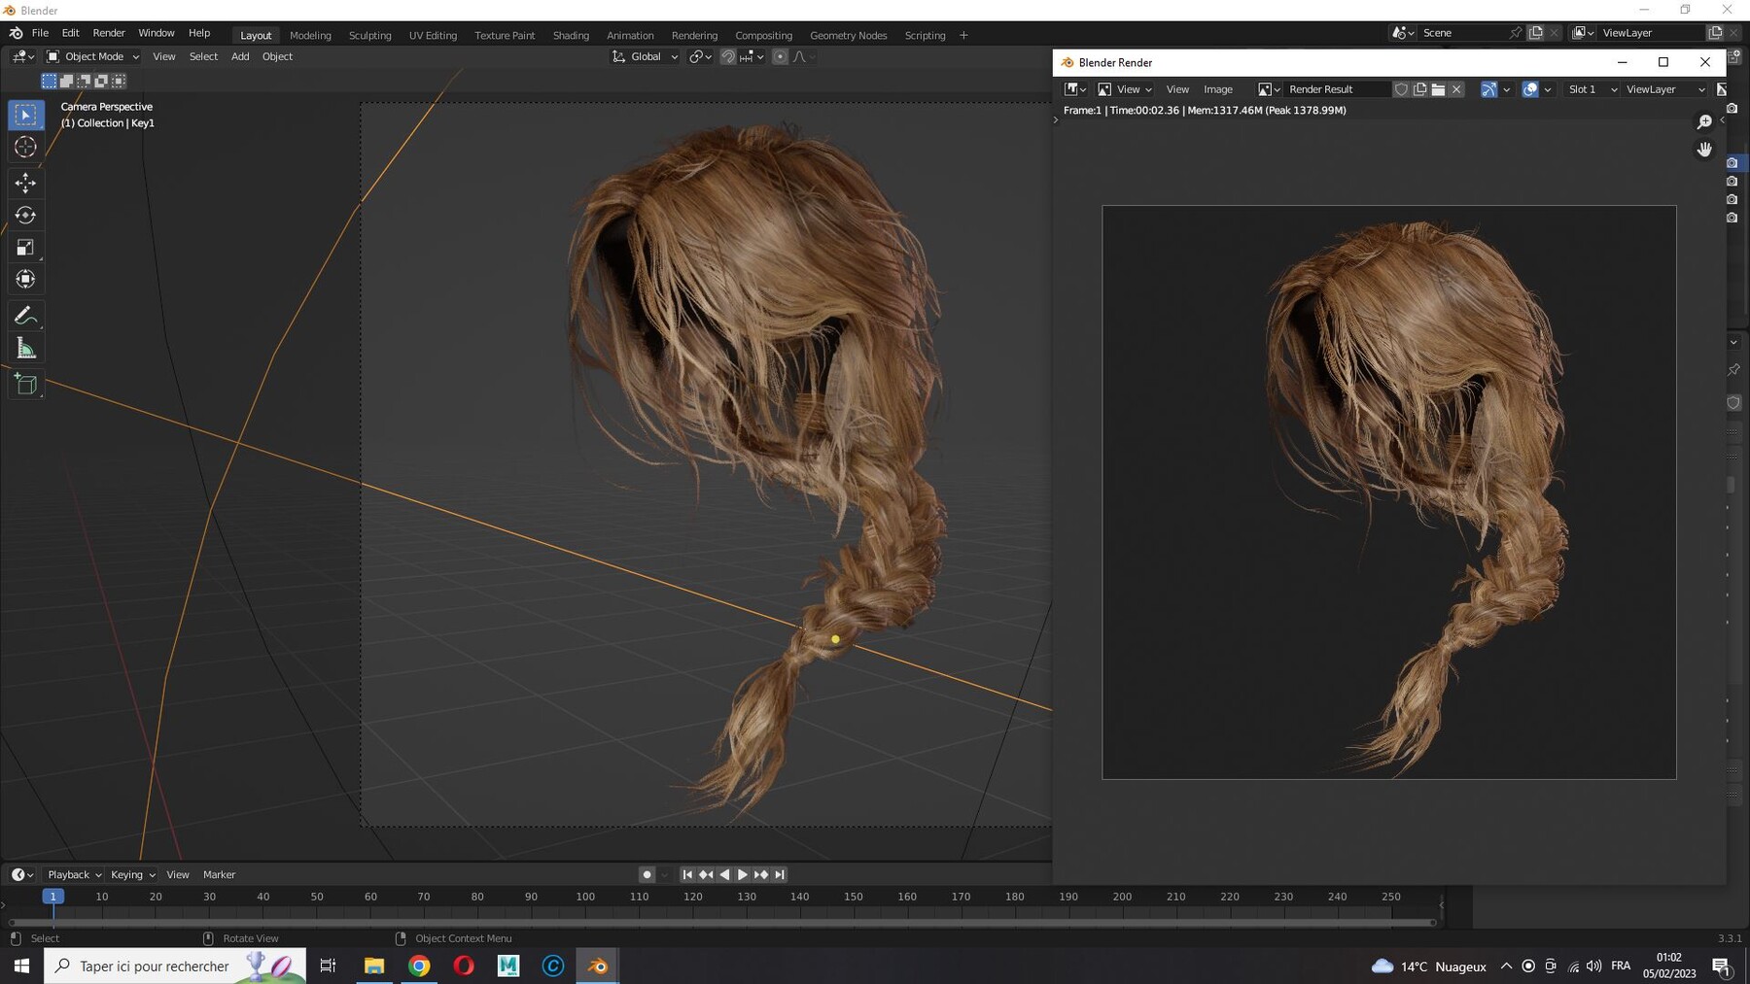Toggle auto keying record button
The height and width of the screenshot is (984, 1750).
(647, 874)
